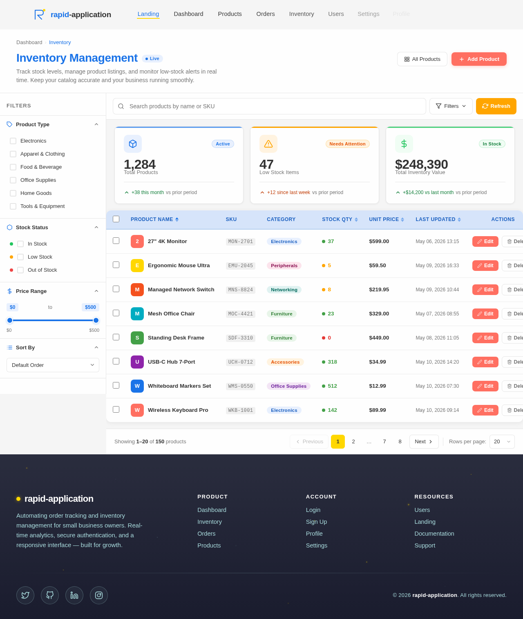Click the Wireless Keyboard Pro avatar
Viewport: 523px width, 619px height.
click(137, 410)
